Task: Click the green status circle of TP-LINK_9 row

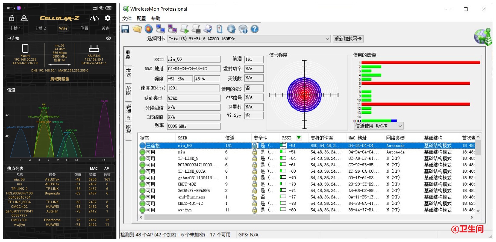Action: coord(142,158)
